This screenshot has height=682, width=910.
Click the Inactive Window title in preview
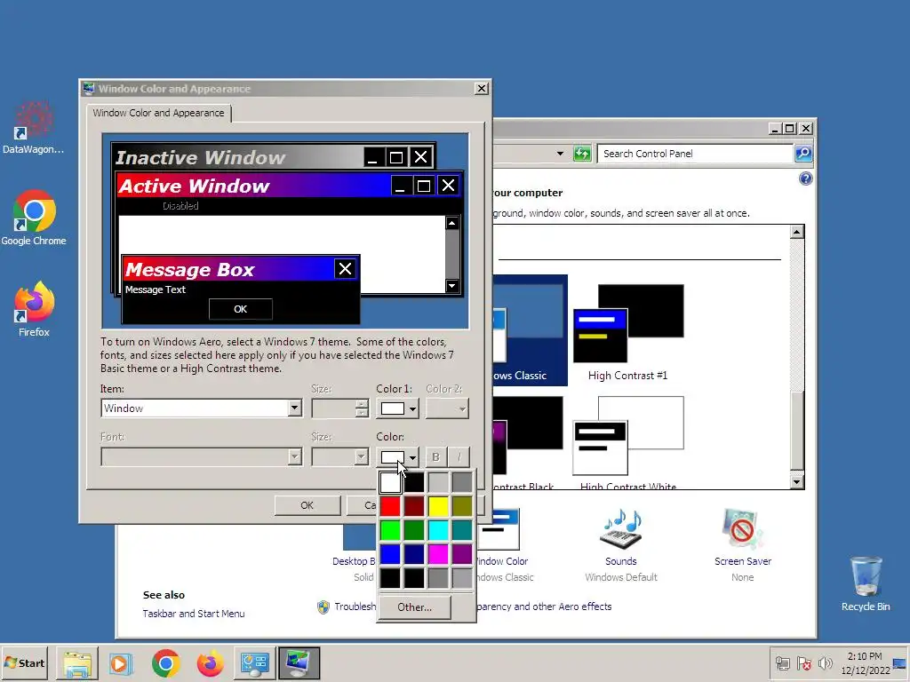[200, 157]
